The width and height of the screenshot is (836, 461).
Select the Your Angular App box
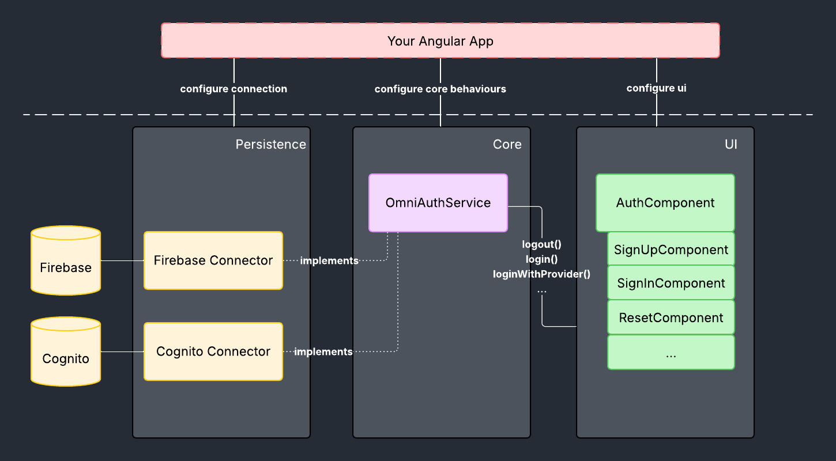pyautogui.click(x=440, y=41)
